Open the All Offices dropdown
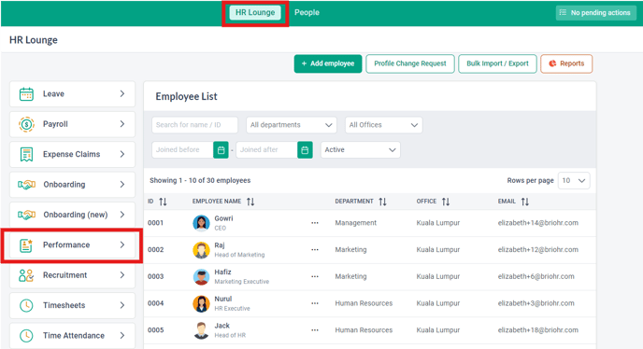The width and height of the screenshot is (643, 349). [383, 125]
